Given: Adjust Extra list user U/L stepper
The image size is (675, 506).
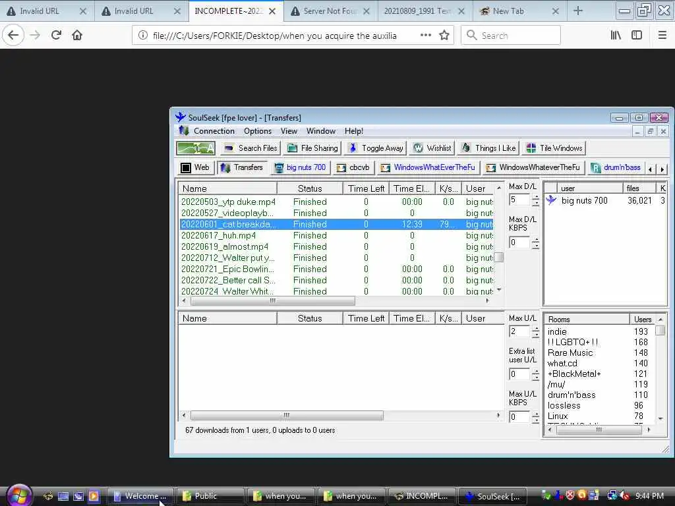Looking at the screenshot, I should (535, 374).
